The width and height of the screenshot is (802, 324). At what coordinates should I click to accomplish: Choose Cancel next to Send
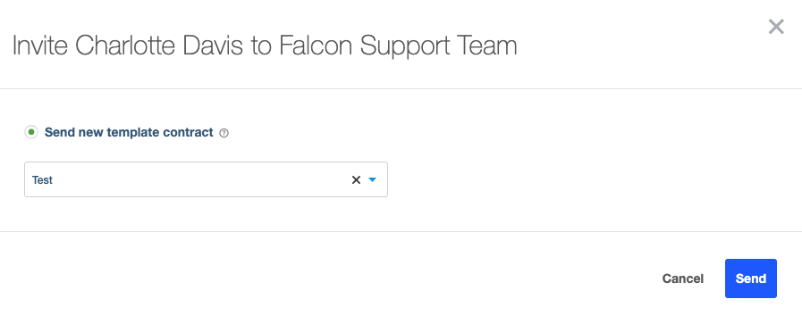pos(683,278)
